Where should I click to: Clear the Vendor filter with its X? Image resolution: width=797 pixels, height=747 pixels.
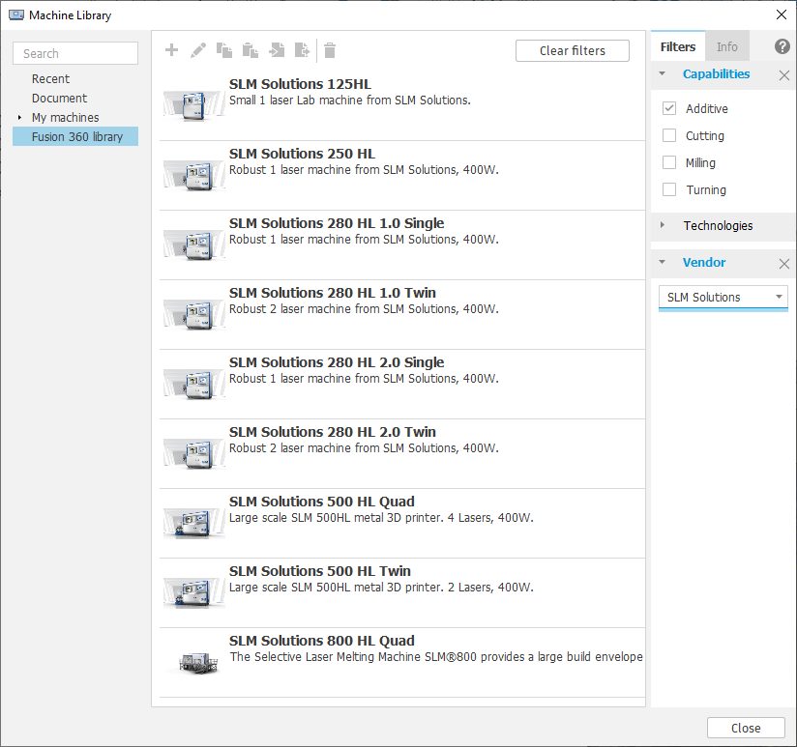click(783, 264)
